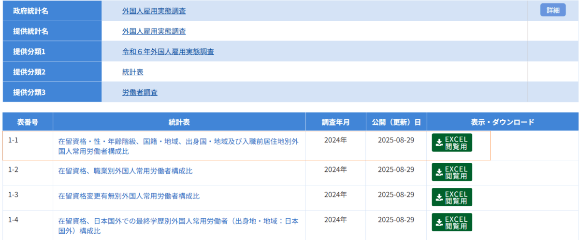Viewport: 580px width, 240px height.
Task: Click the 表番号 column header
Action: point(28,122)
